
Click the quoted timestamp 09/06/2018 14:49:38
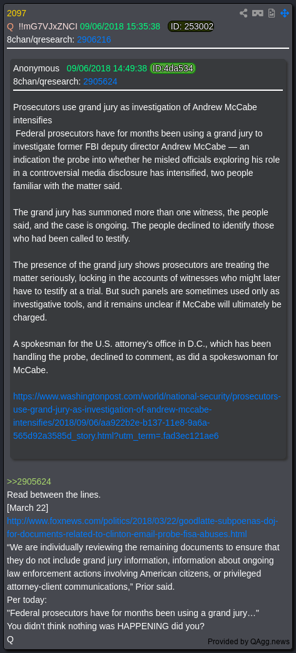tap(106, 68)
